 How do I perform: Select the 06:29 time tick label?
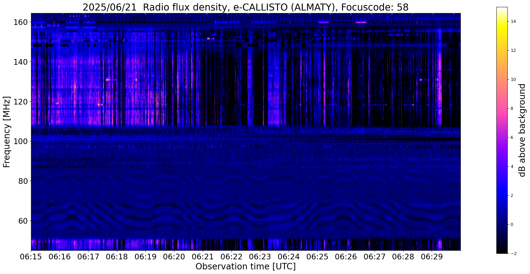coord(432,257)
